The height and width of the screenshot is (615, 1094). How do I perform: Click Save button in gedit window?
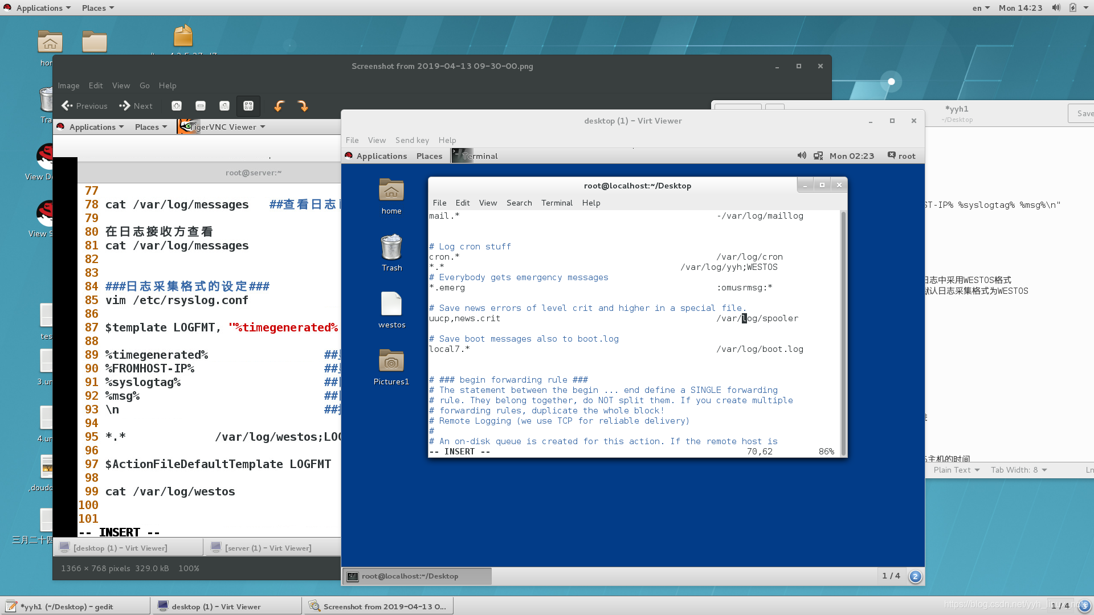point(1081,113)
